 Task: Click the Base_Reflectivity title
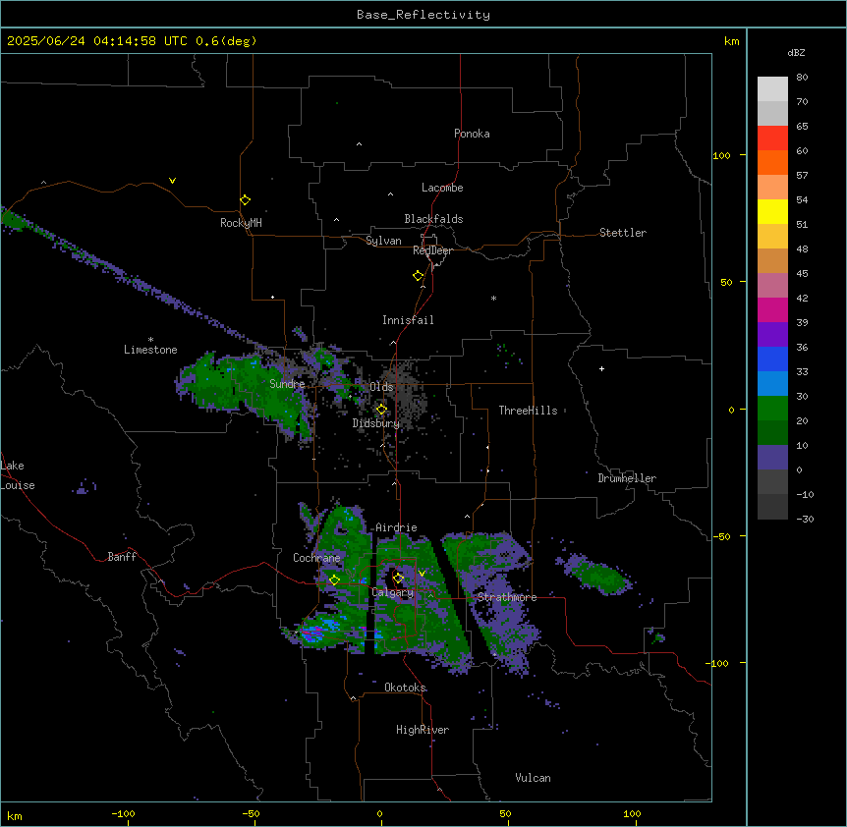tap(423, 15)
